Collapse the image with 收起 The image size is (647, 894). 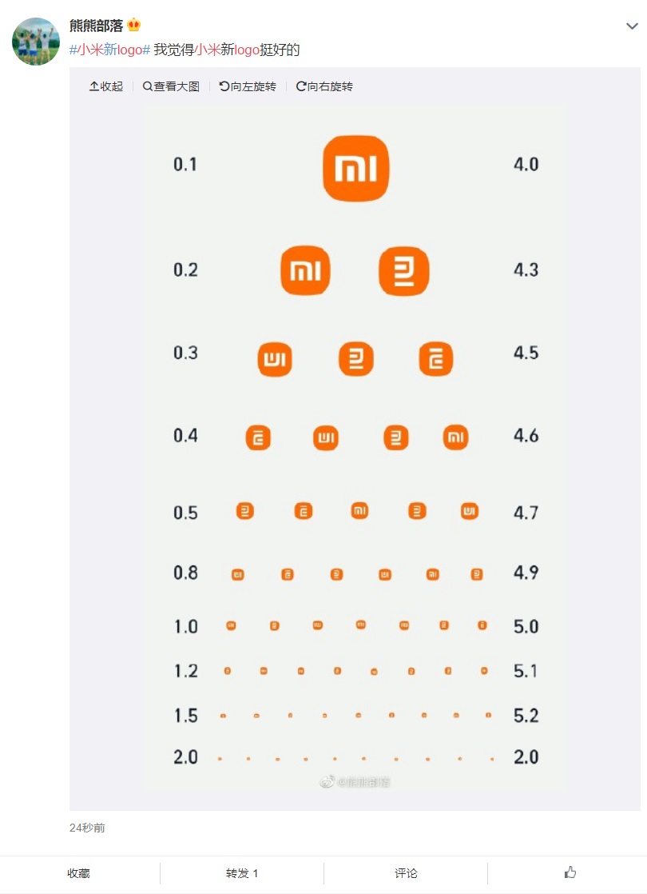click(x=106, y=86)
